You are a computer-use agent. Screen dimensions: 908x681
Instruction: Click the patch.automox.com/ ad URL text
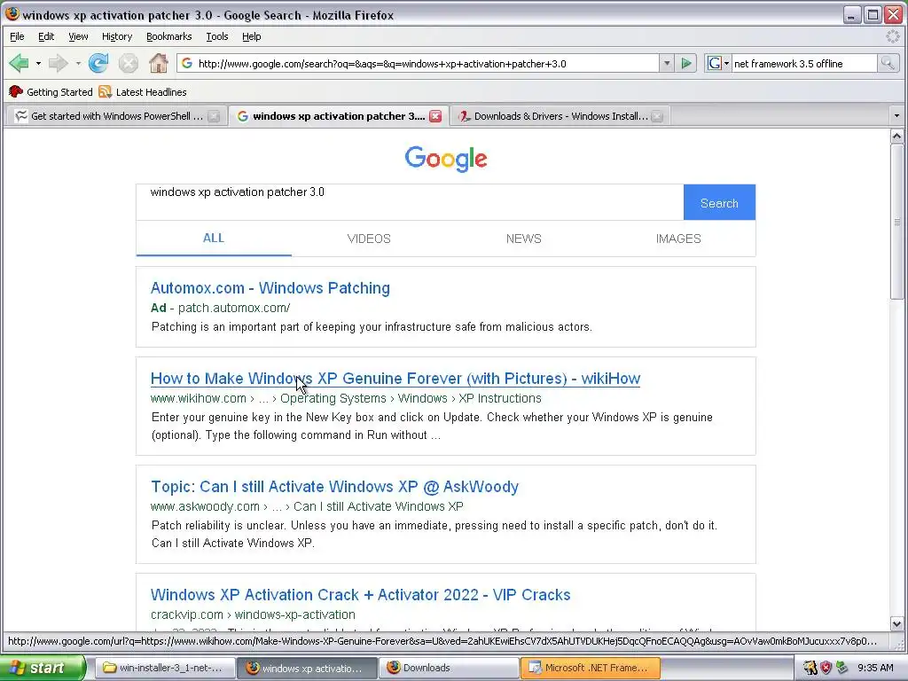click(234, 308)
